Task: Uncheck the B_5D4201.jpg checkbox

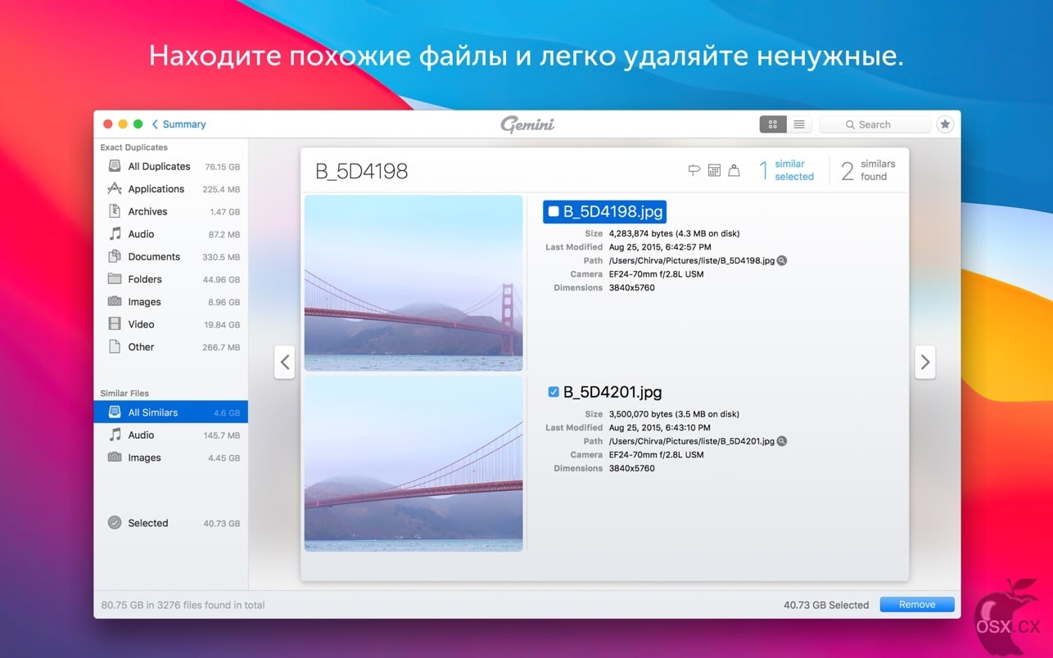Action: point(554,392)
